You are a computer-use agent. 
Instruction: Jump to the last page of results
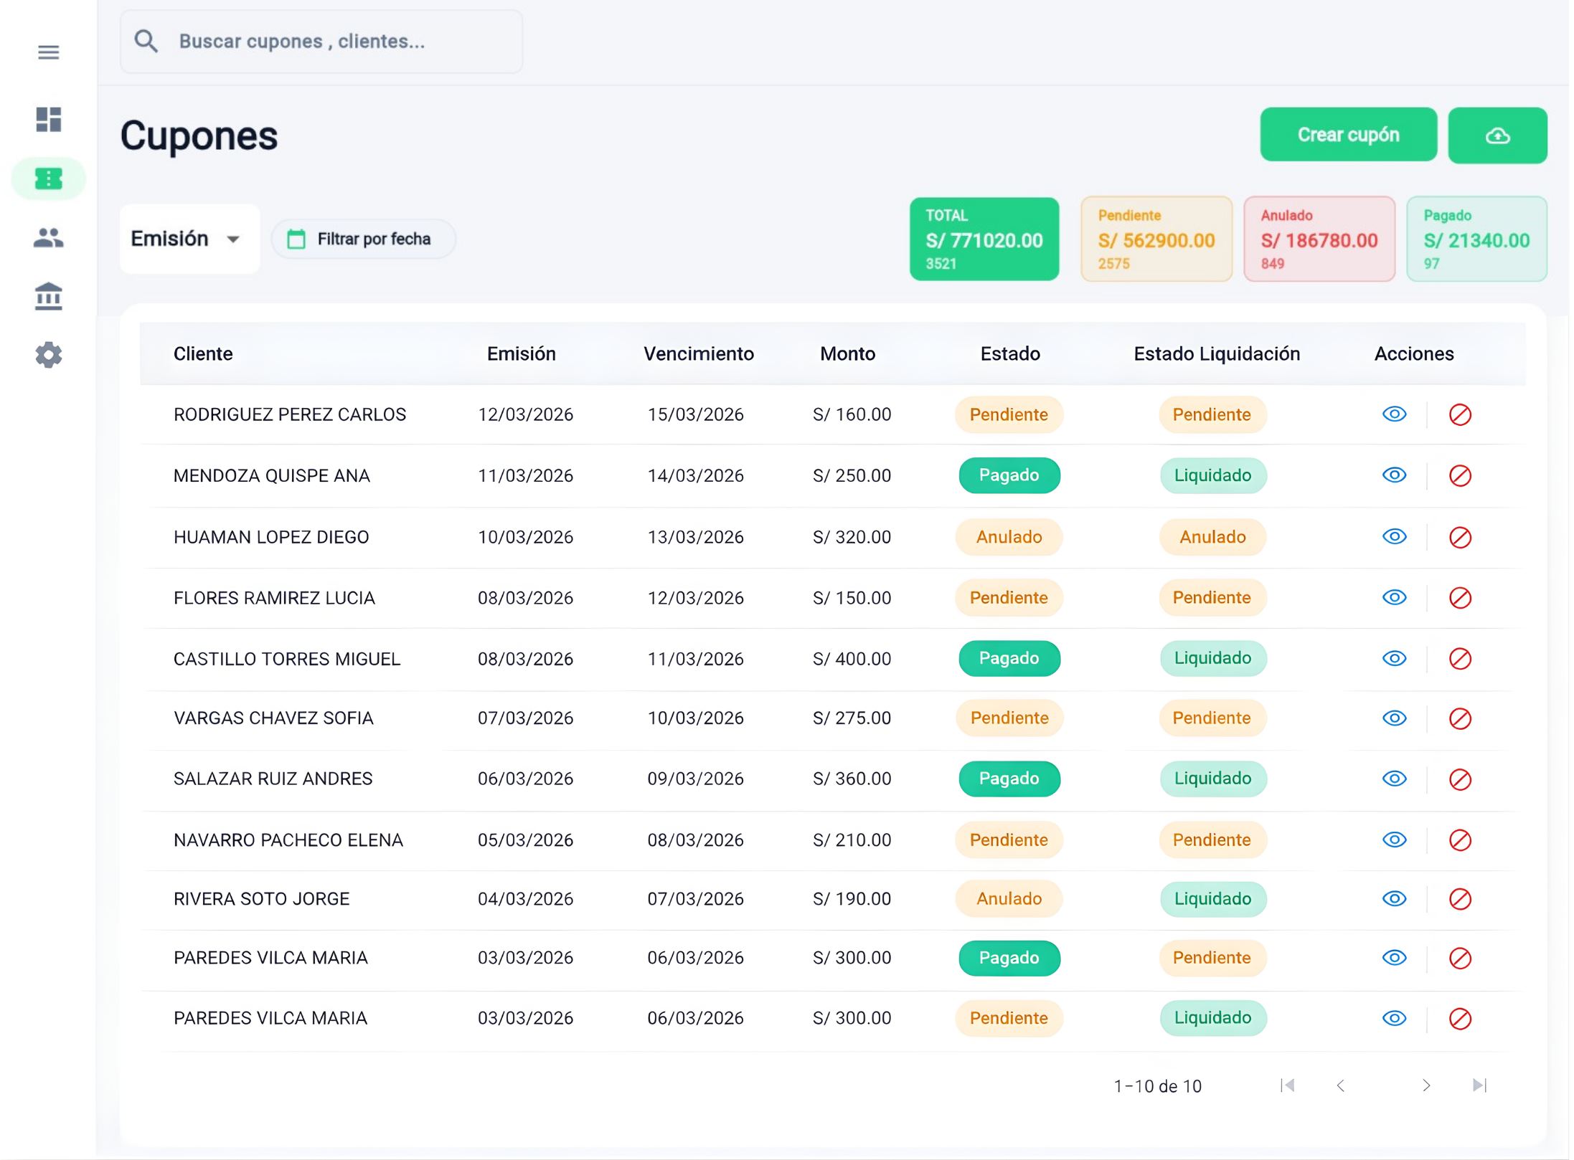click(1479, 1086)
